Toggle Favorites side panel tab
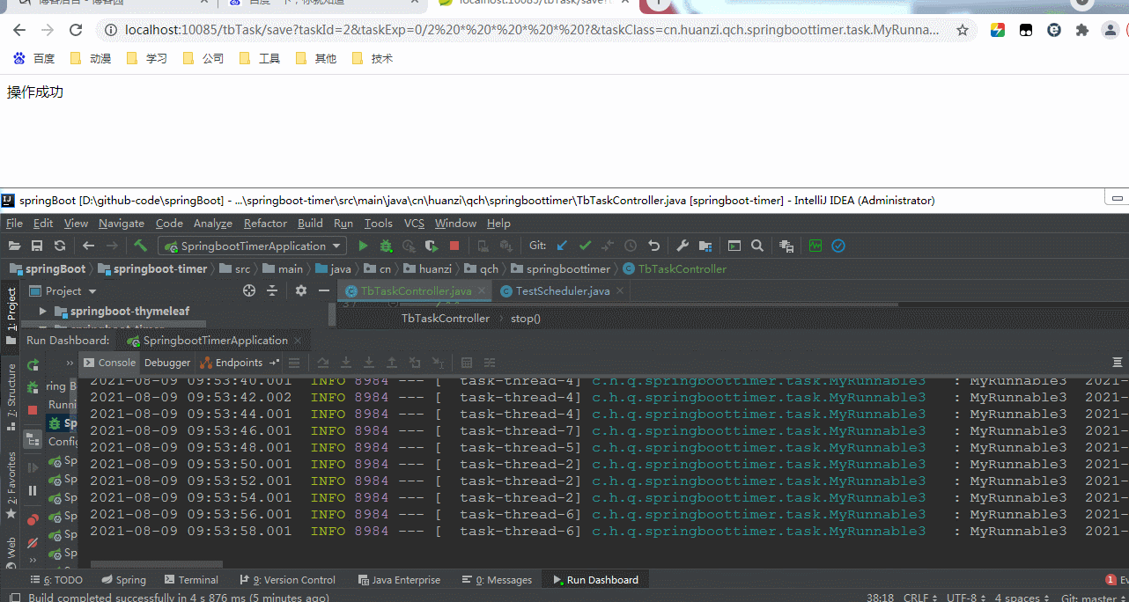The image size is (1129, 602). point(11,486)
